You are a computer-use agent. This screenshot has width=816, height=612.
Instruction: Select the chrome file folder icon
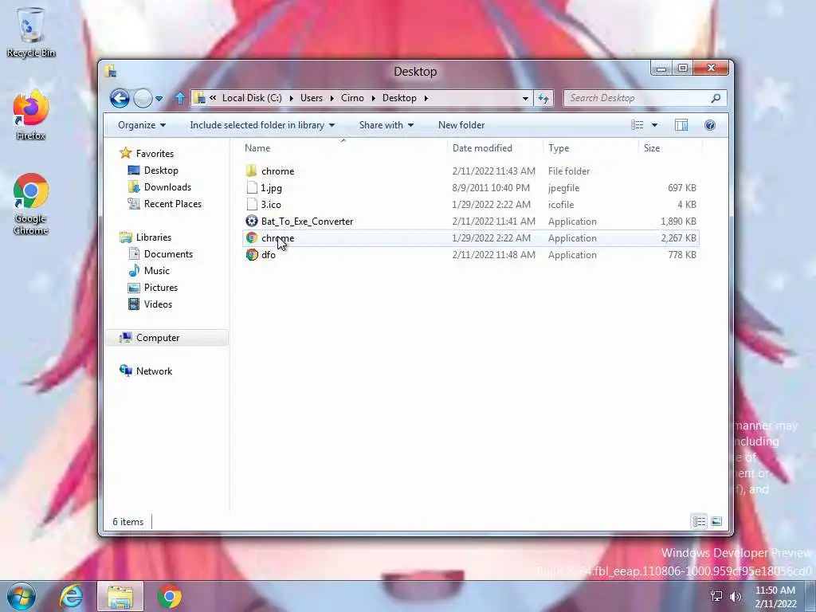pos(252,171)
